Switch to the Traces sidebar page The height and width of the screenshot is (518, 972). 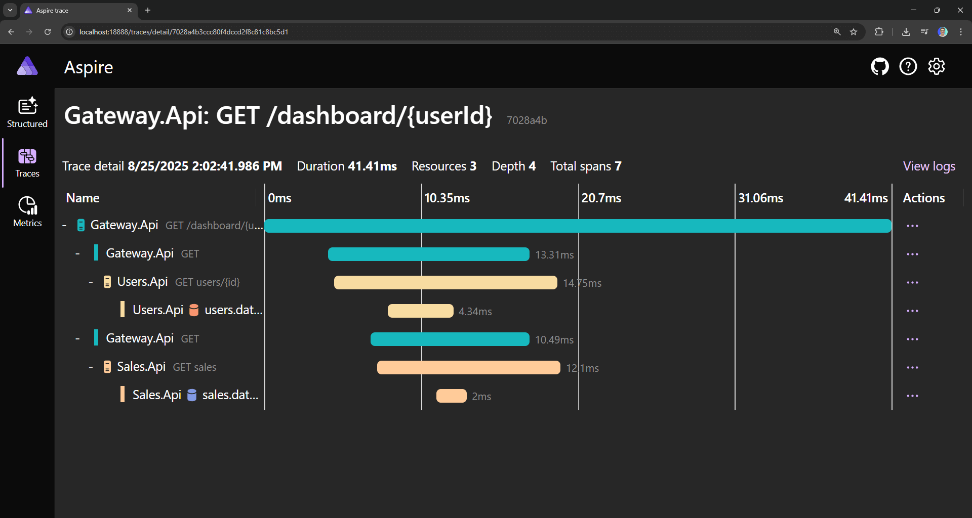pos(27,163)
